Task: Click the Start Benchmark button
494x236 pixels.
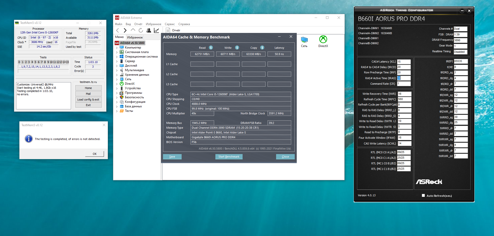Action: click(229, 157)
